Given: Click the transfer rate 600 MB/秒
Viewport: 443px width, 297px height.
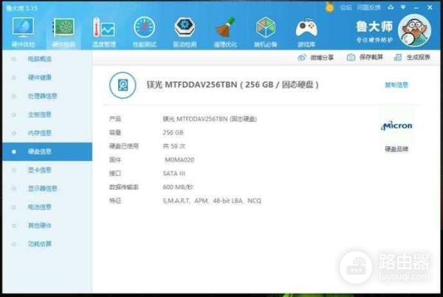Looking at the screenshot, I should (x=178, y=187).
